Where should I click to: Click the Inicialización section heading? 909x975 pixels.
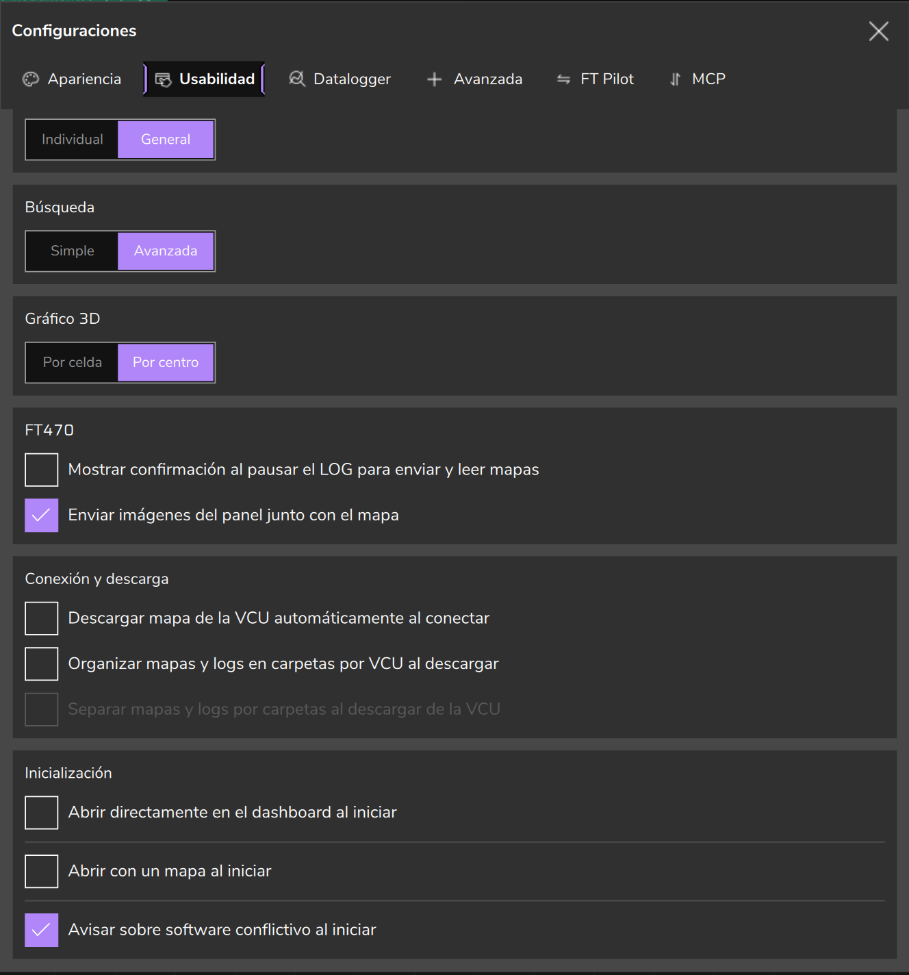(68, 773)
